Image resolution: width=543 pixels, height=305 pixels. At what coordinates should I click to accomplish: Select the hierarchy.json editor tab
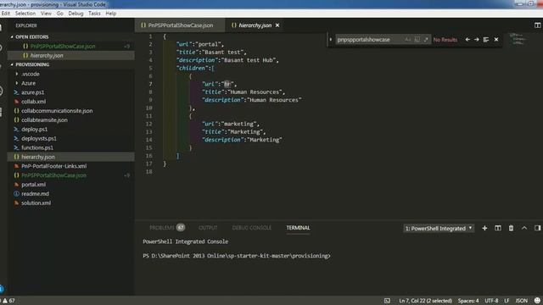click(x=255, y=25)
